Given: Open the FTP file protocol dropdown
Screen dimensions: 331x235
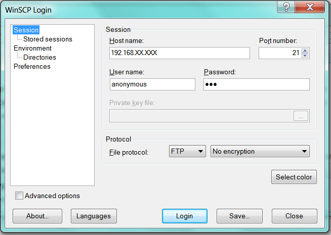Looking at the screenshot, I should [187, 151].
